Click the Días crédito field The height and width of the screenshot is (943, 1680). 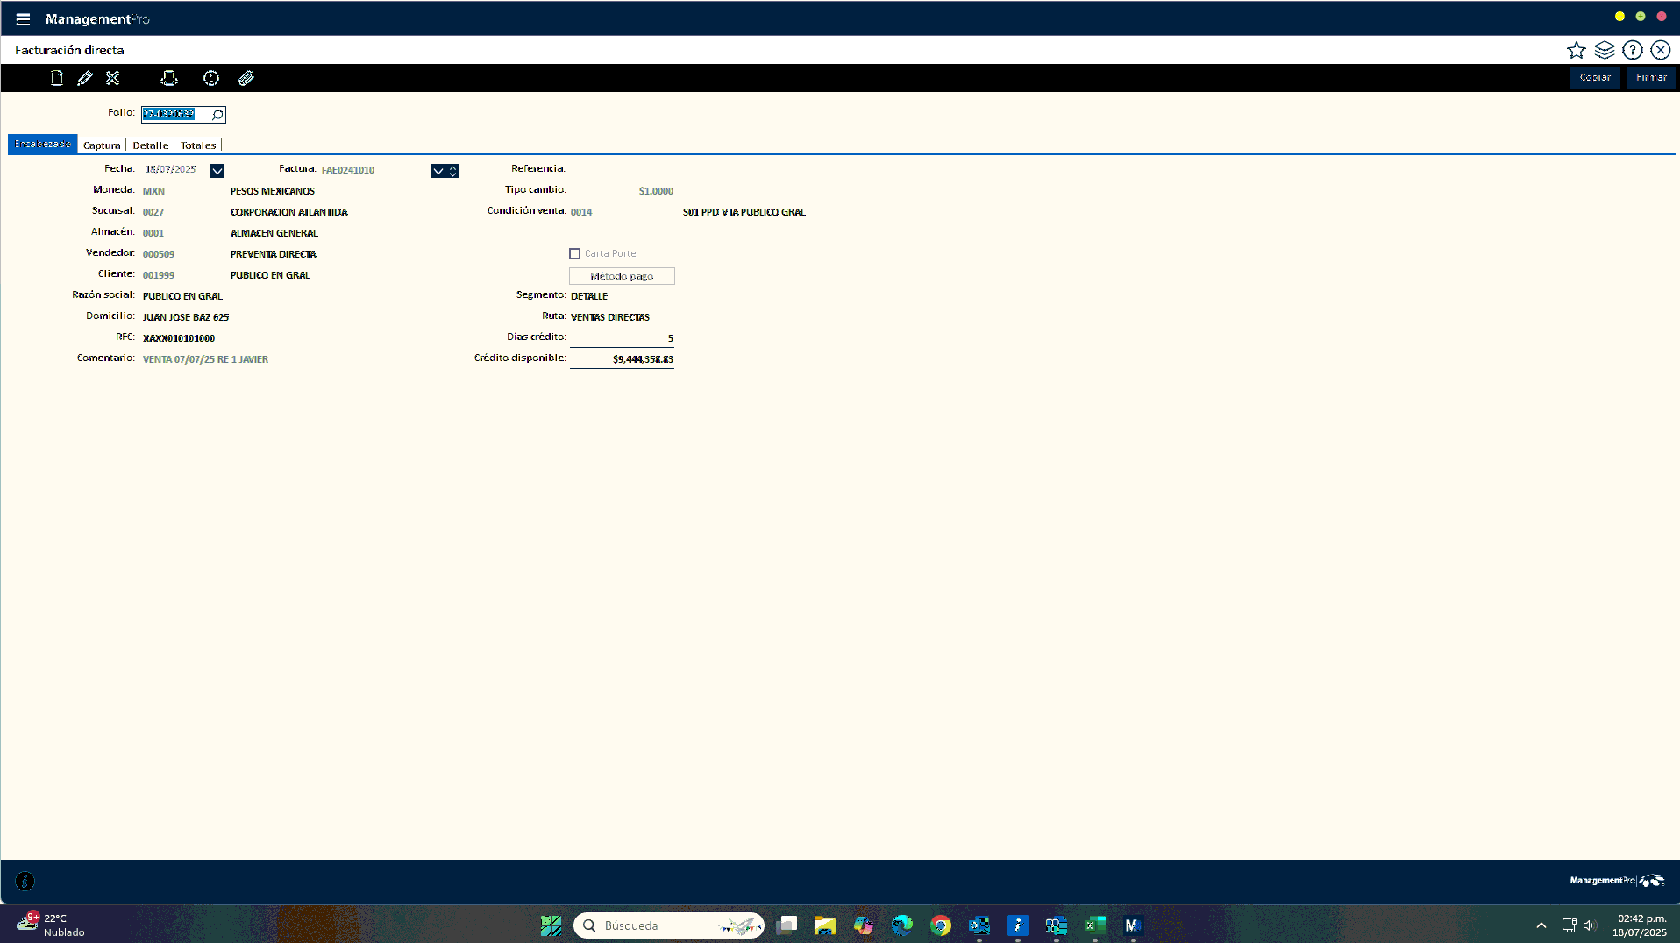[x=622, y=338]
